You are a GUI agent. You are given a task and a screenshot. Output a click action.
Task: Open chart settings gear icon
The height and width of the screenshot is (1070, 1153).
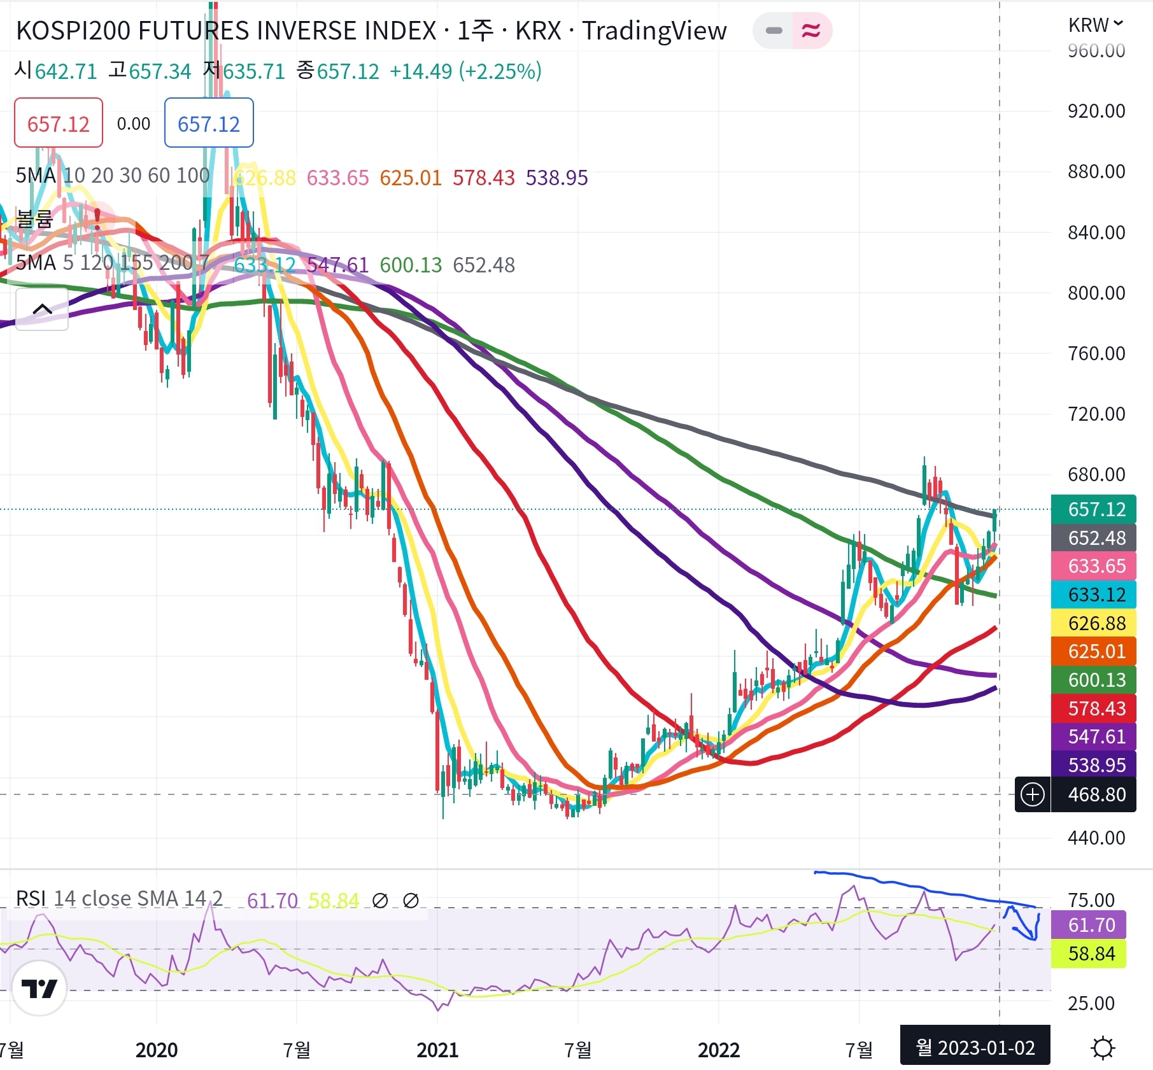click(x=1103, y=1048)
